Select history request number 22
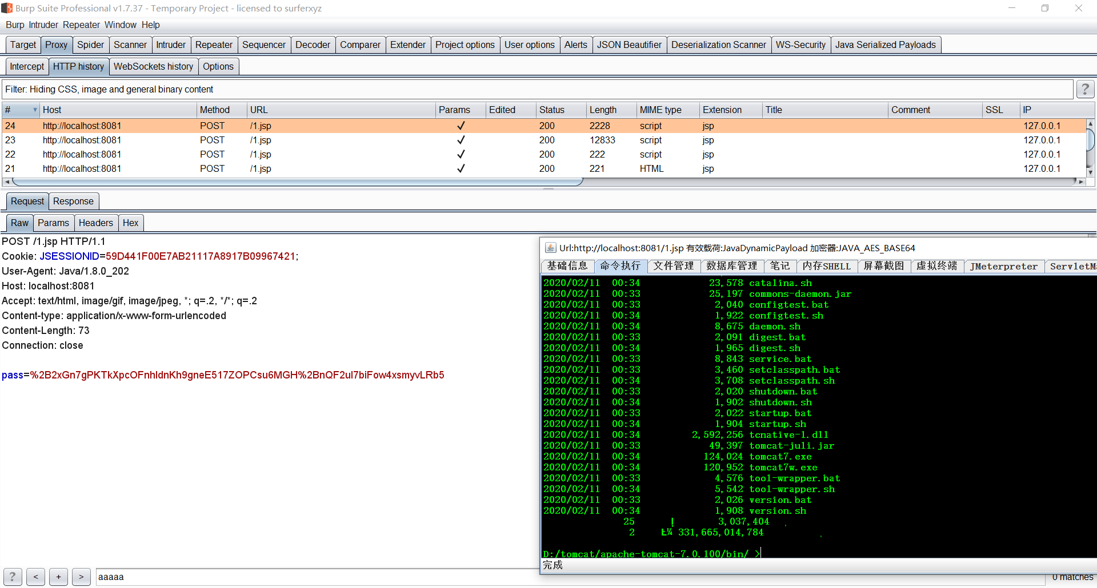The image size is (1097, 588). [543, 154]
